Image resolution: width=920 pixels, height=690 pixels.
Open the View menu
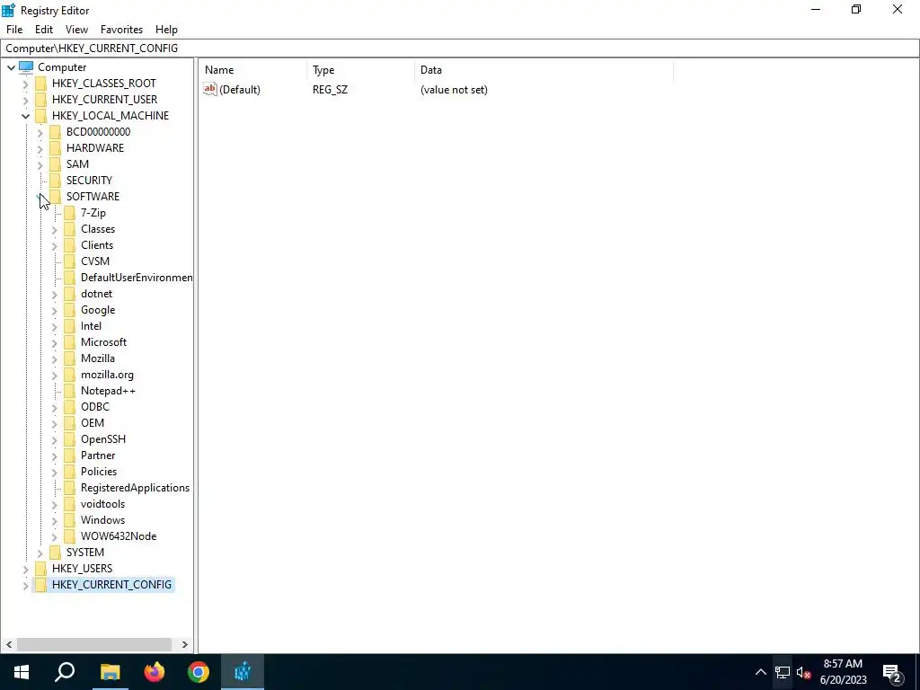tap(76, 30)
